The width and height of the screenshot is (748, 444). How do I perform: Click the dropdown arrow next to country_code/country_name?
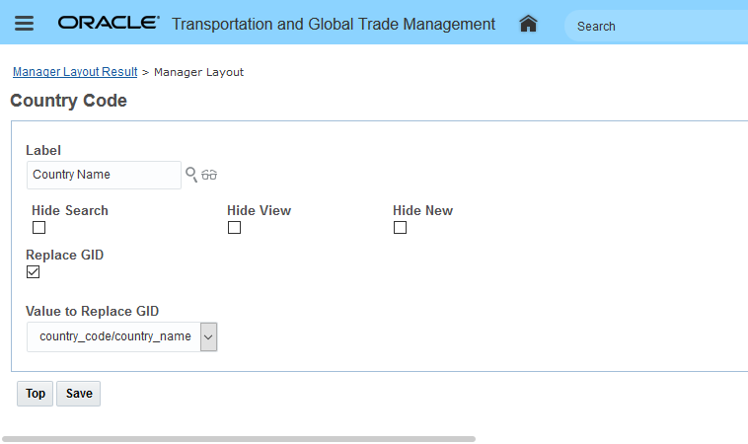pos(208,336)
